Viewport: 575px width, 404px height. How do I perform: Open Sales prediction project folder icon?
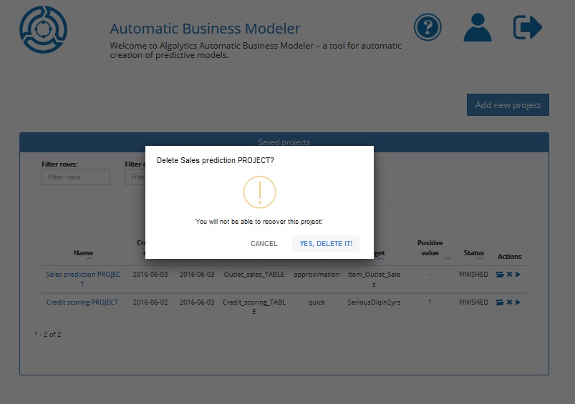pos(500,275)
